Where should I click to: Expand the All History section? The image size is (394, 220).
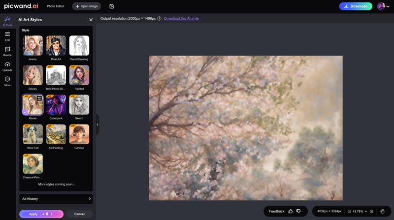point(56,199)
